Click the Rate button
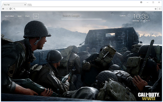This screenshot has height=102, width=163. (x=36, y=16)
